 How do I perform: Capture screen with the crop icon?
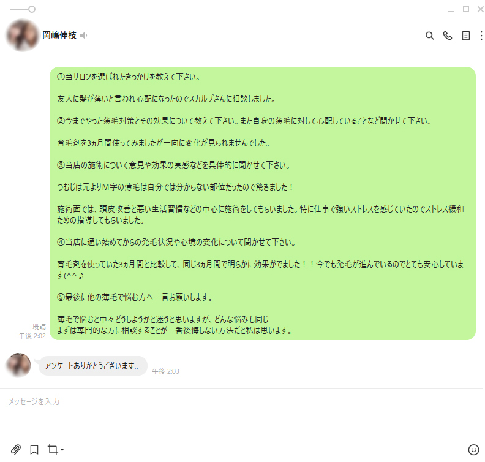pyautogui.click(x=53, y=449)
